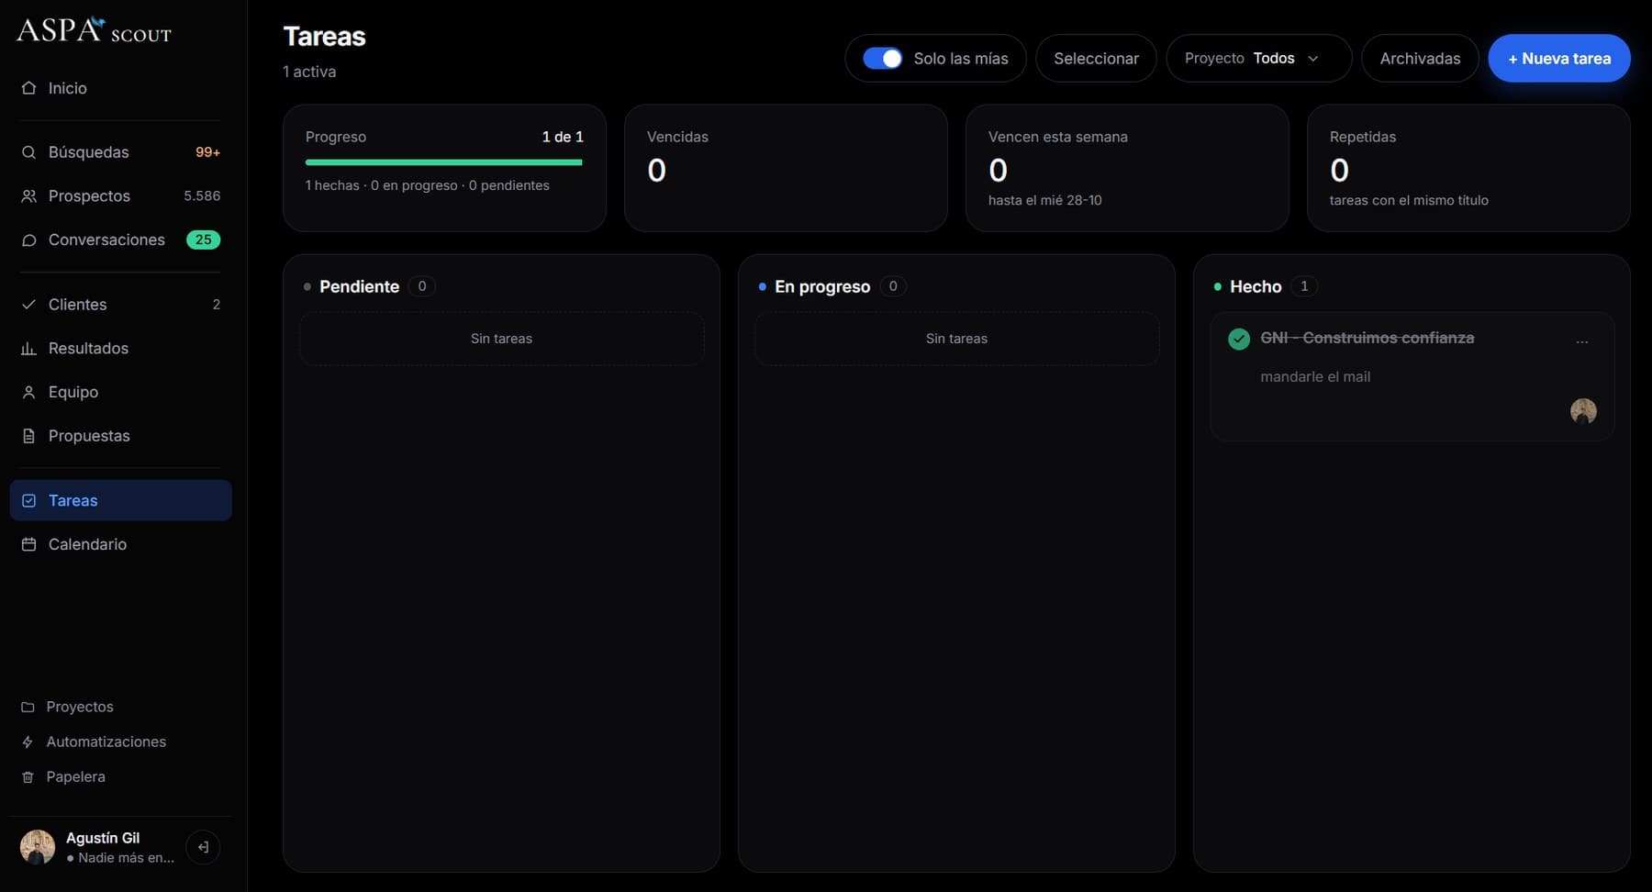This screenshot has width=1652, height=892.
Task: Click the Repetidas summary card
Action: 1468,168
